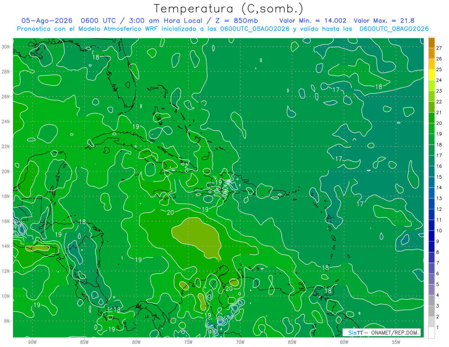Click the legend value '13'

tap(439, 198)
